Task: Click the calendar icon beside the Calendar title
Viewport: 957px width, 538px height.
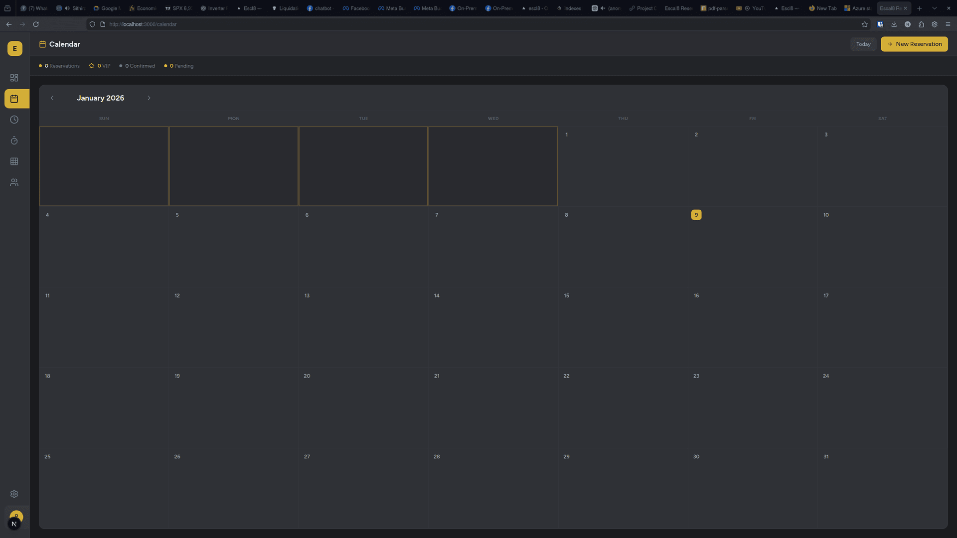Action: click(x=43, y=44)
